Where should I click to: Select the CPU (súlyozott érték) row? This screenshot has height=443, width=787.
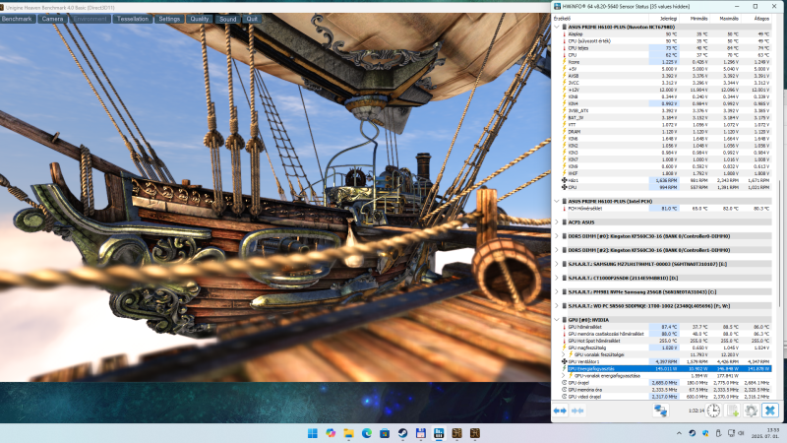[x=668, y=41]
